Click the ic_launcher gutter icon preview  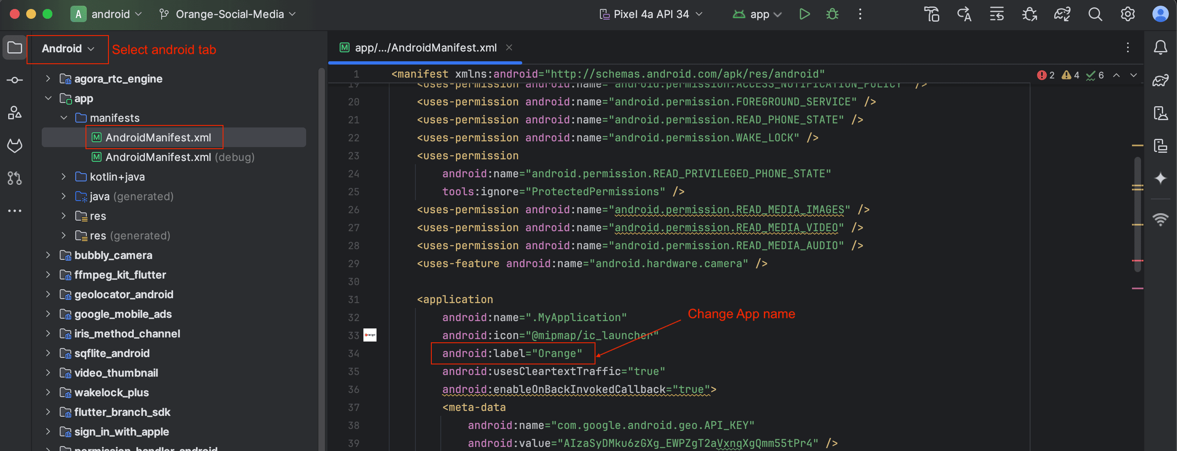[370, 335]
